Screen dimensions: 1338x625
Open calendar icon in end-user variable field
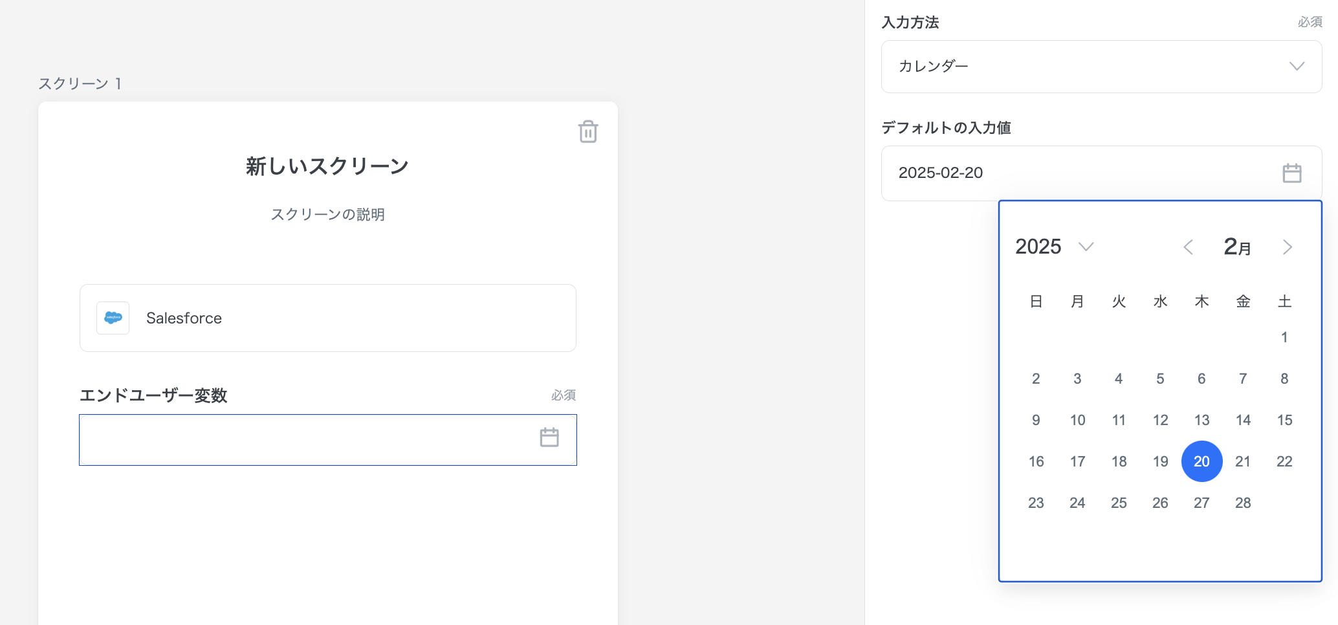[x=549, y=438]
